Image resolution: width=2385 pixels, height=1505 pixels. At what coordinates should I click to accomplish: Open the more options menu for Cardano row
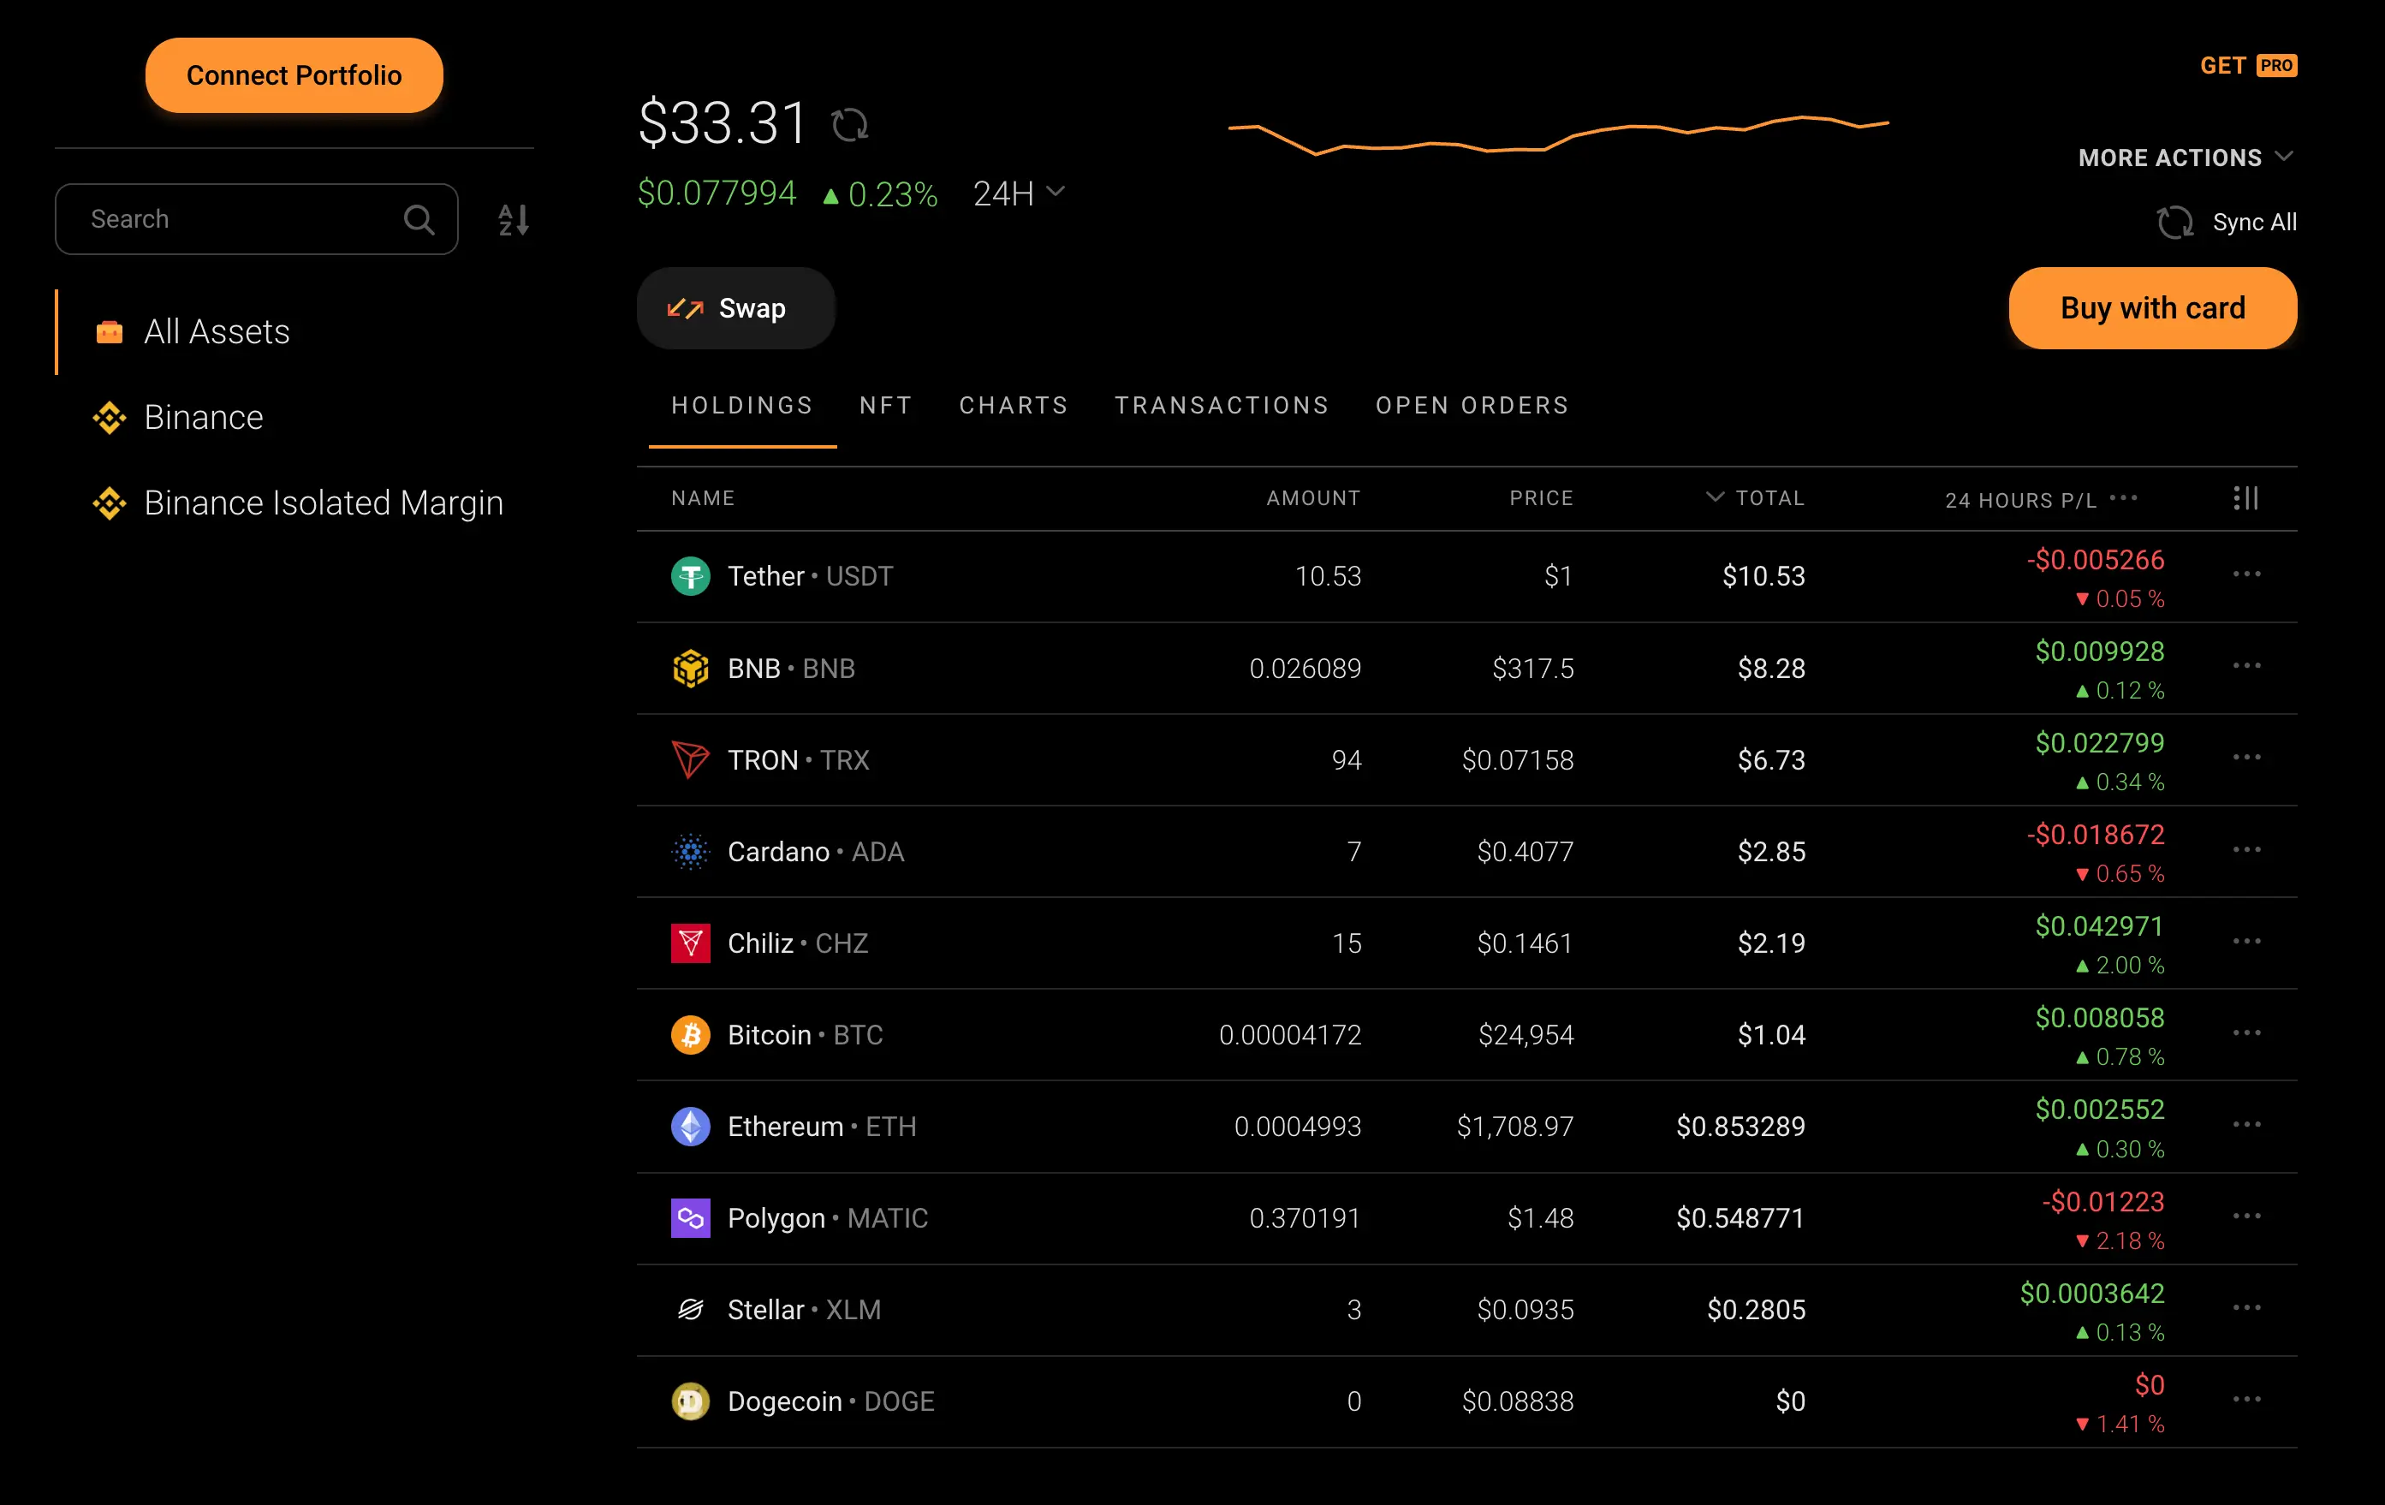tap(2246, 849)
